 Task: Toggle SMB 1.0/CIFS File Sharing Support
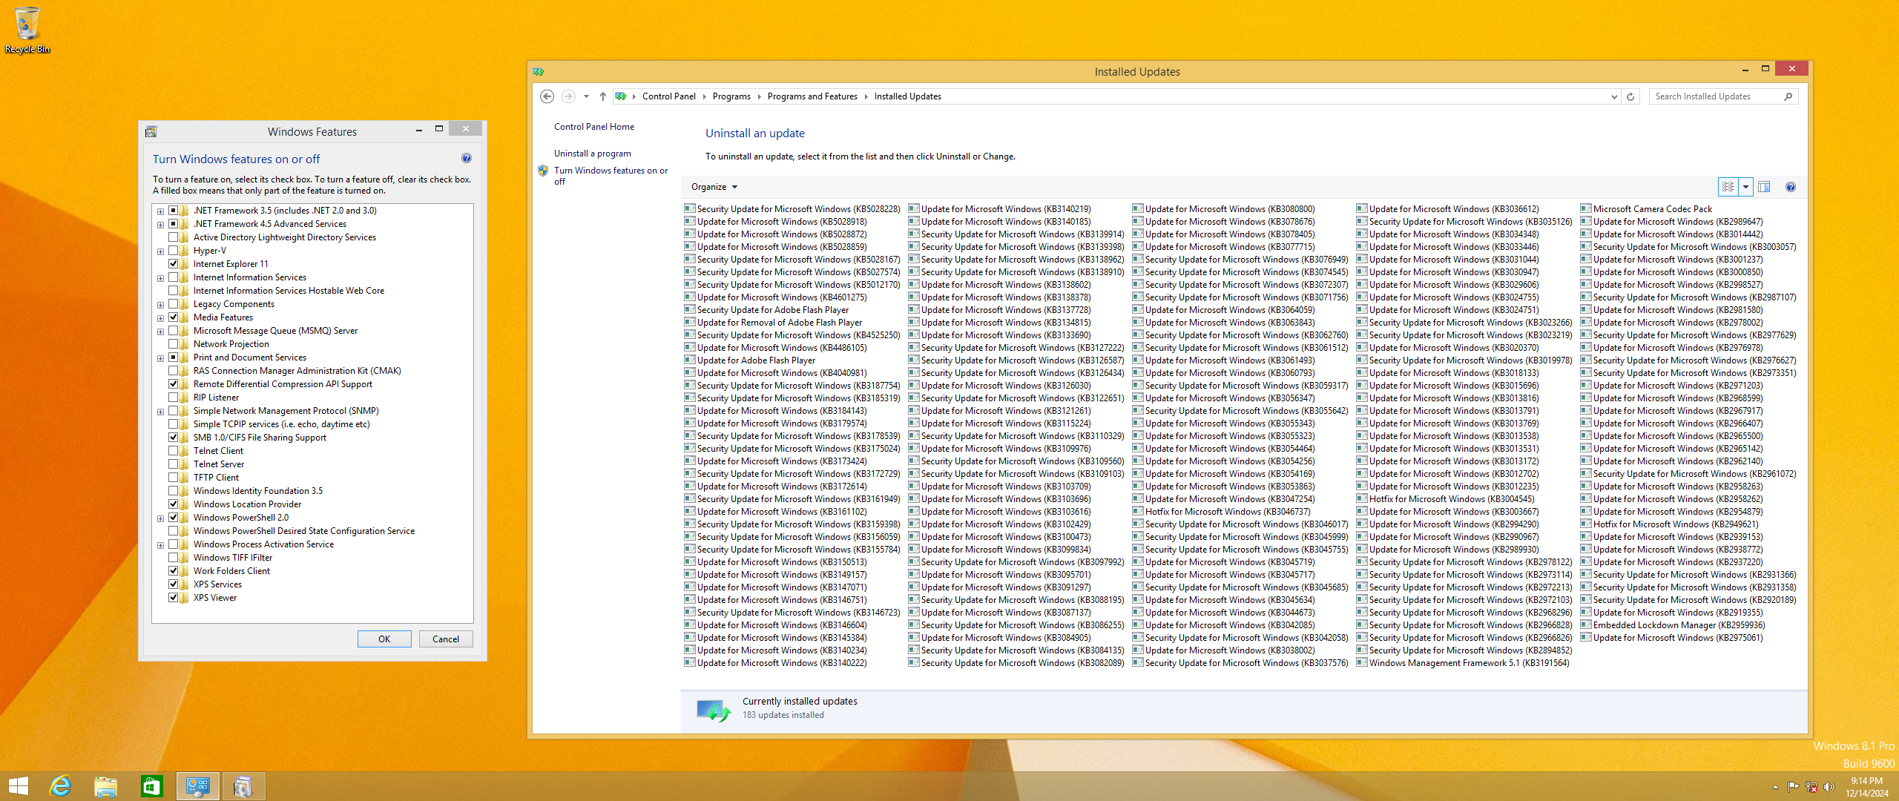174,438
